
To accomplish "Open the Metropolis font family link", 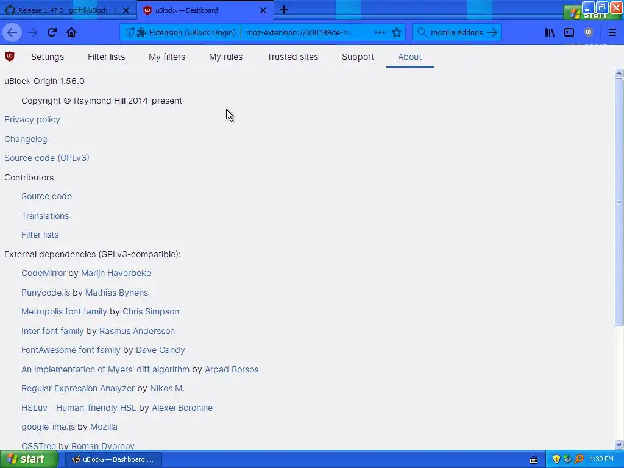I will (x=64, y=311).
